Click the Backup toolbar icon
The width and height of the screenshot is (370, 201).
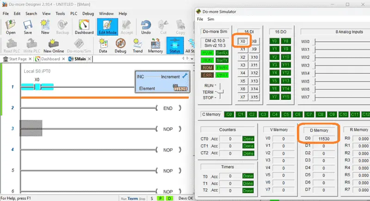[62, 27]
